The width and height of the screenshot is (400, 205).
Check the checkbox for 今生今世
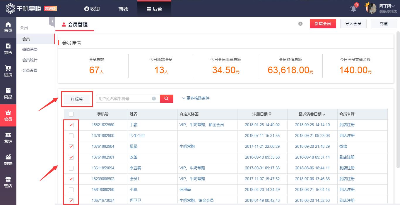click(x=71, y=136)
